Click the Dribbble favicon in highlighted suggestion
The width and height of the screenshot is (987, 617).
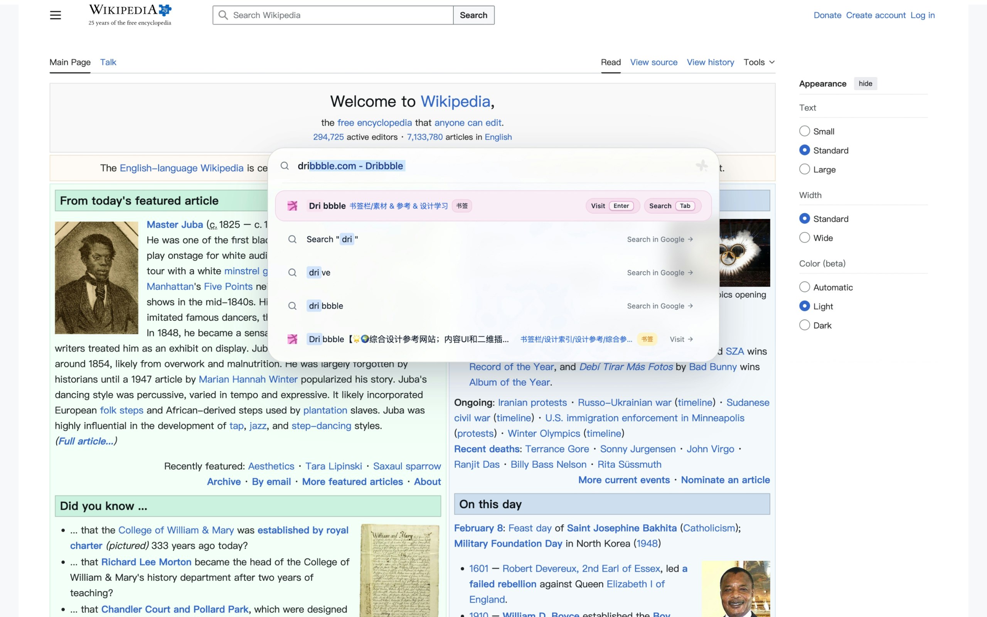[x=292, y=206]
